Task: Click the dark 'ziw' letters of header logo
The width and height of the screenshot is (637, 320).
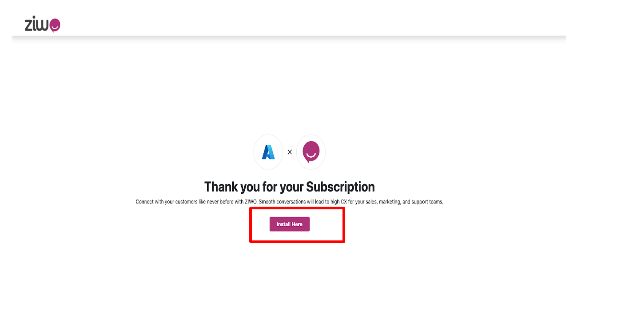Action: (36, 25)
